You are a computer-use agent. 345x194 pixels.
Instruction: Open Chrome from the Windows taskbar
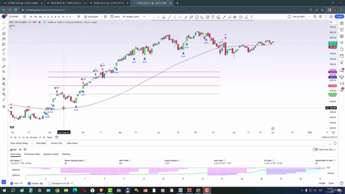tap(57, 190)
